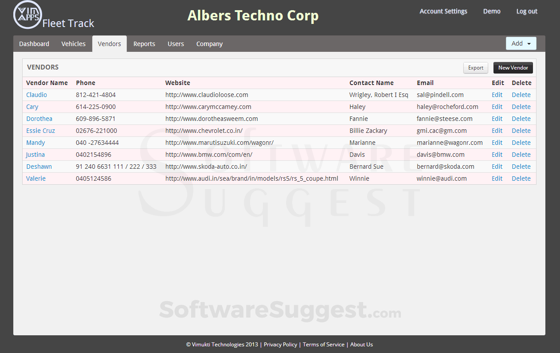
Task: Open the Users tab
Action: point(176,44)
